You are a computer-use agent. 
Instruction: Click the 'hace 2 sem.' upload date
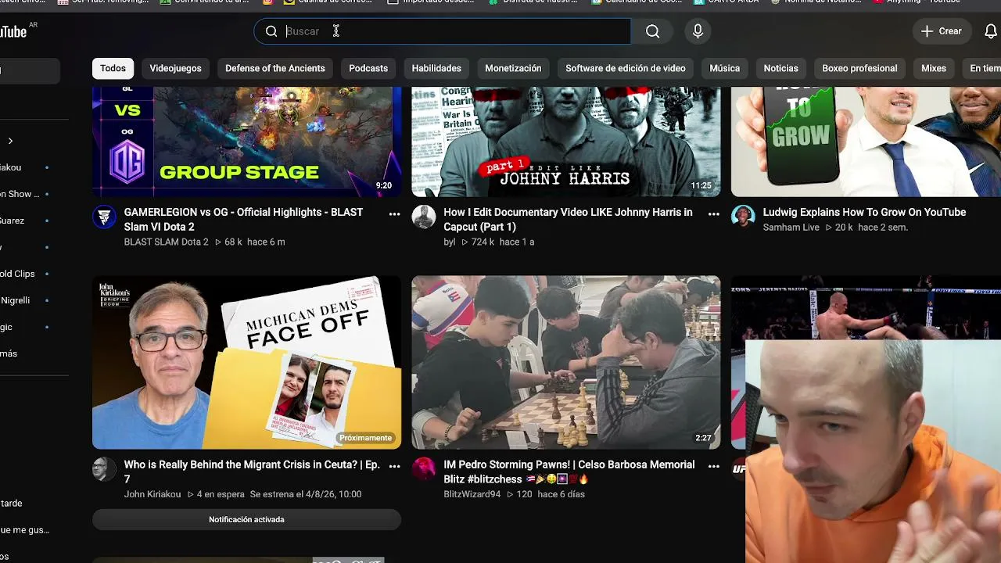[x=883, y=228]
